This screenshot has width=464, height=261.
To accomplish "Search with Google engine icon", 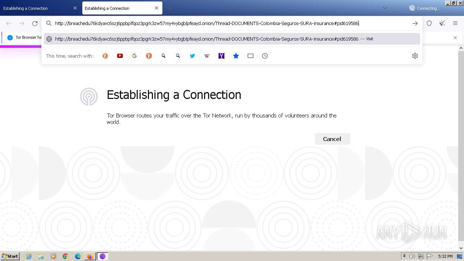I will (x=134, y=56).
